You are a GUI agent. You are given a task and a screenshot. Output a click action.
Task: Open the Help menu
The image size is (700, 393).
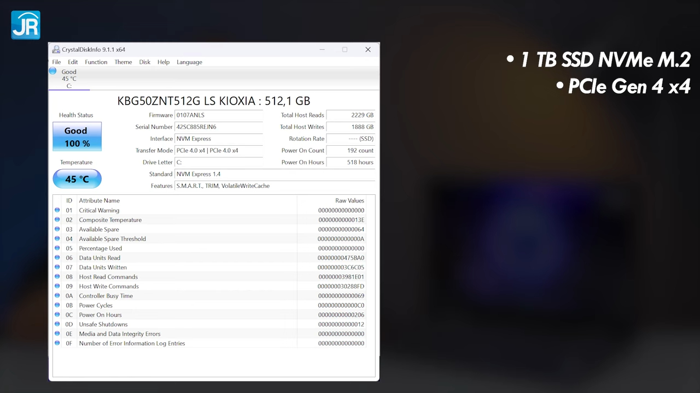[164, 62]
